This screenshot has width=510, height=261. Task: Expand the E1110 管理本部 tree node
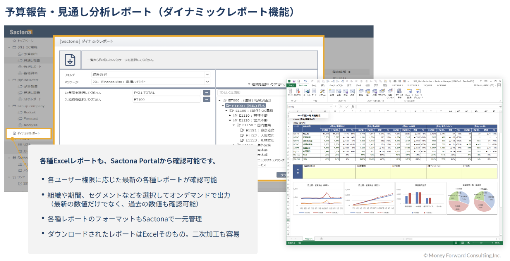point(231,115)
